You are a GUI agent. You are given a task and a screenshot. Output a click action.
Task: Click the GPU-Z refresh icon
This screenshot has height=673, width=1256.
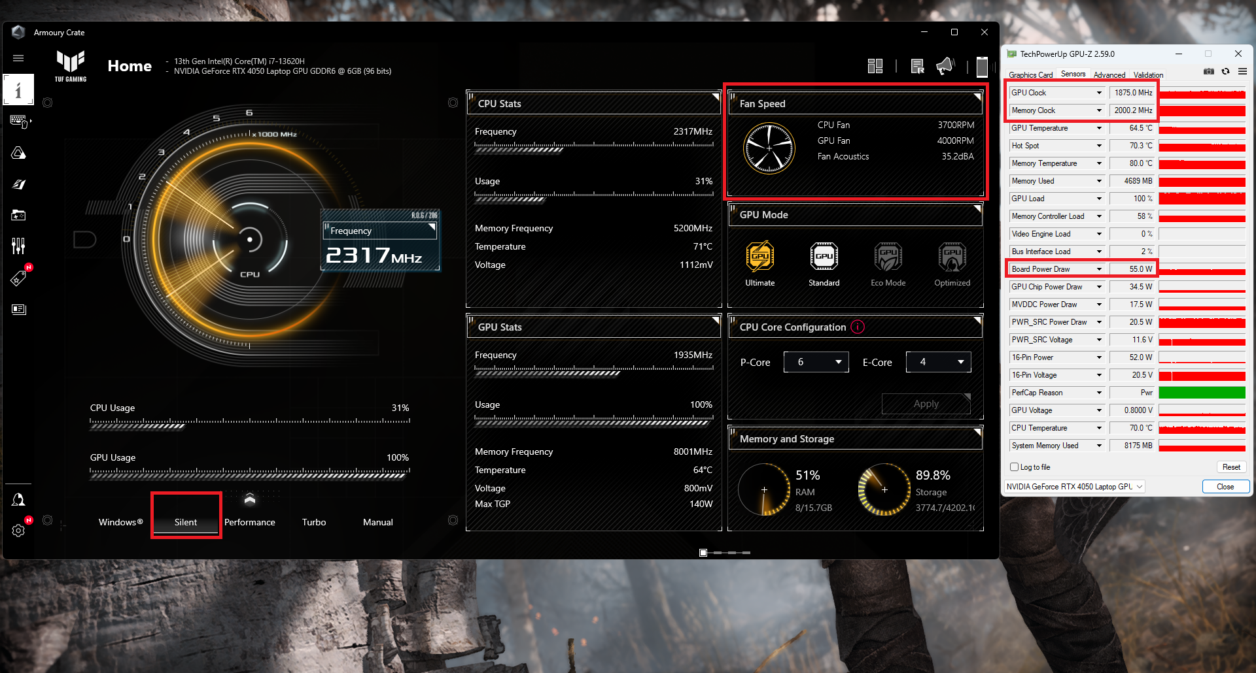click(1226, 71)
